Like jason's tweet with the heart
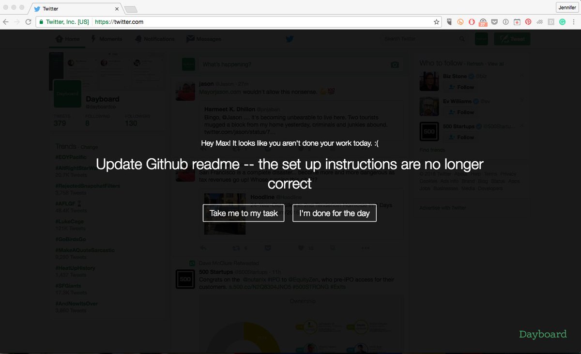Screen dimensions: 581x354 click(301, 247)
